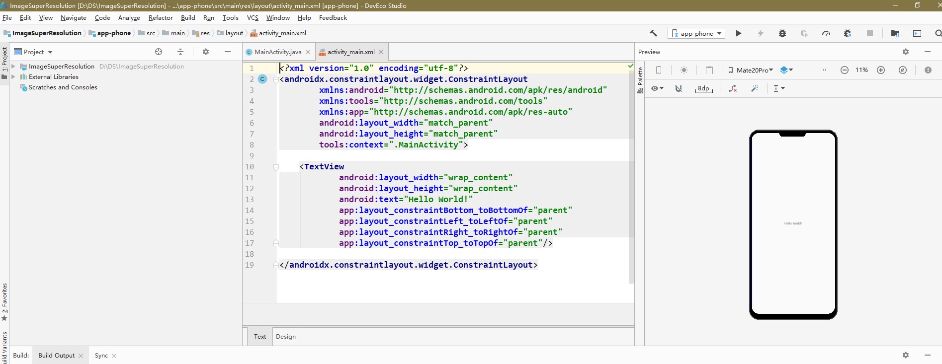Image resolution: width=942 pixels, height=364 pixels.
Task: Click class gutter icon on line 2
Action: click(262, 79)
